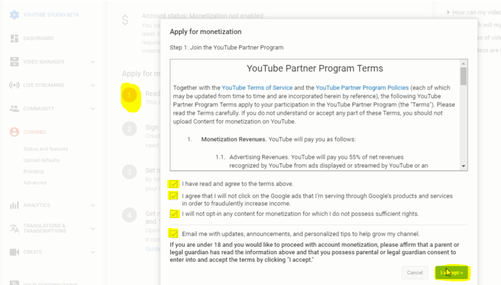This screenshot has height=285, width=501.
Task: Click 'Account status: Monetization not enabled' text
Action: (x=202, y=16)
